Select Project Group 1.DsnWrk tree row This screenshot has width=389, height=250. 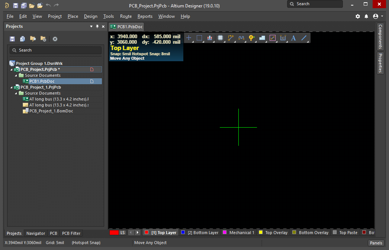39,64
